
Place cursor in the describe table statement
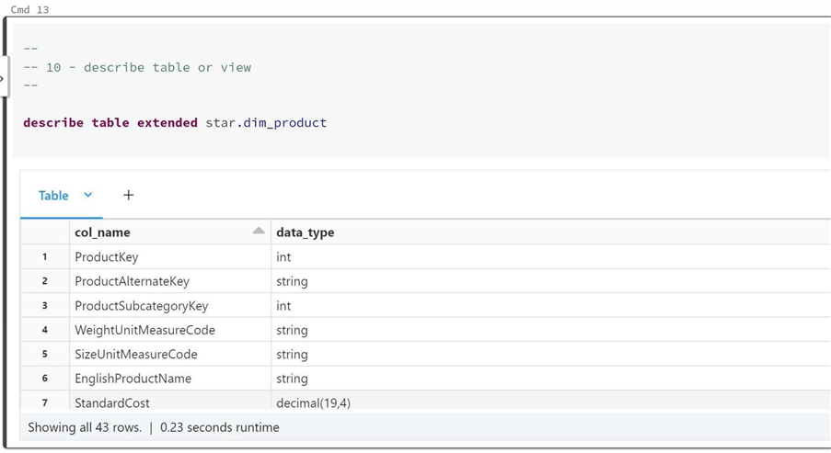click(x=175, y=122)
